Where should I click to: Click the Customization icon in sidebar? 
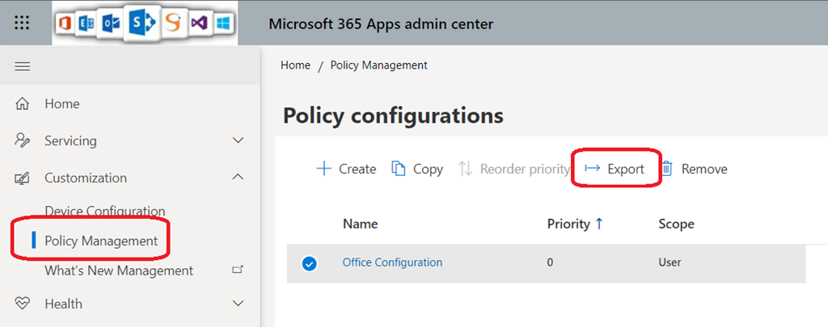click(x=23, y=178)
